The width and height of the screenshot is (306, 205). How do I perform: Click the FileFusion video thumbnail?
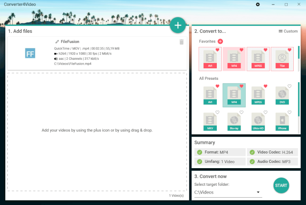[30, 53]
